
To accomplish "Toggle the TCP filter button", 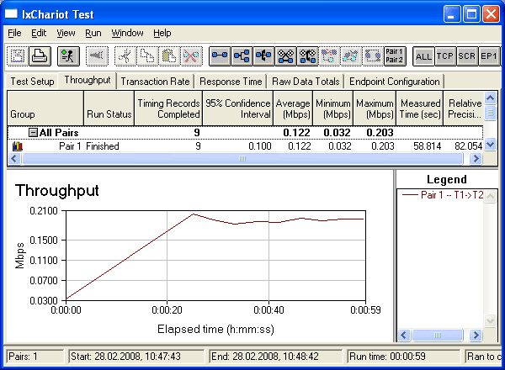I will 445,56.
